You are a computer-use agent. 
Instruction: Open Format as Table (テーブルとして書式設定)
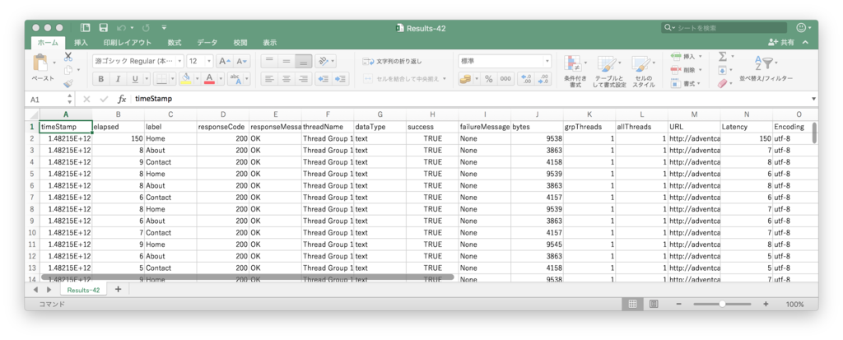tap(610, 72)
